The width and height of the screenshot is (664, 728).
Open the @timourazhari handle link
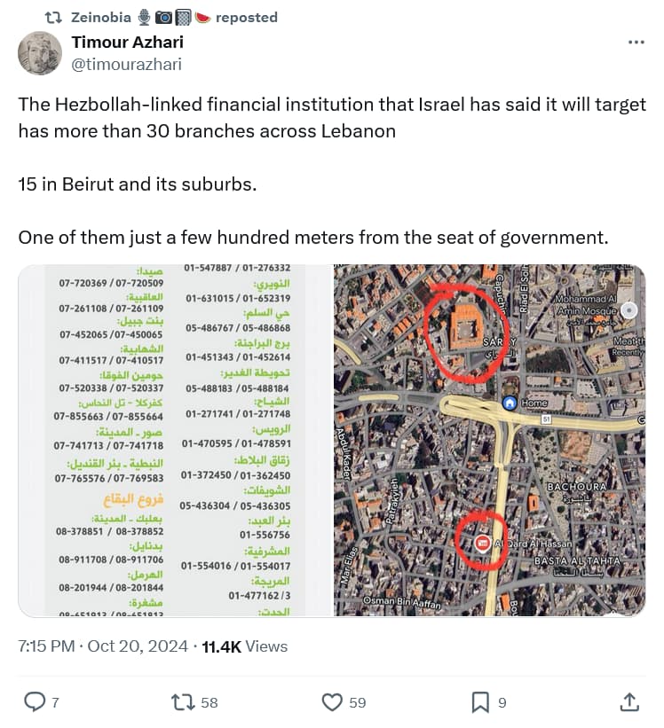click(x=126, y=64)
